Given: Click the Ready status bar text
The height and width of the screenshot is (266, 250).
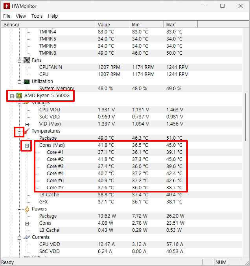Looking at the screenshot, I should (7, 262).
